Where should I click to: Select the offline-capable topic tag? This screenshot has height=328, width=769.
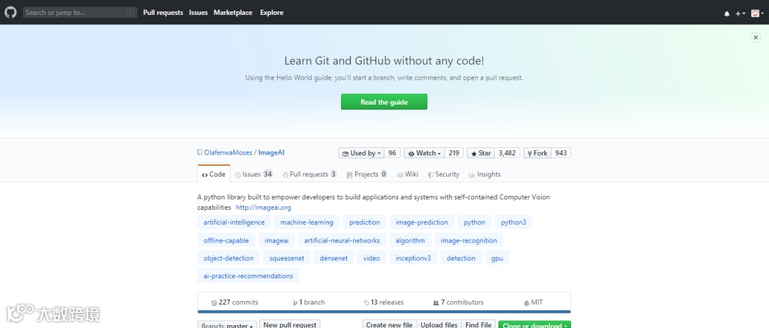(226, 240)
